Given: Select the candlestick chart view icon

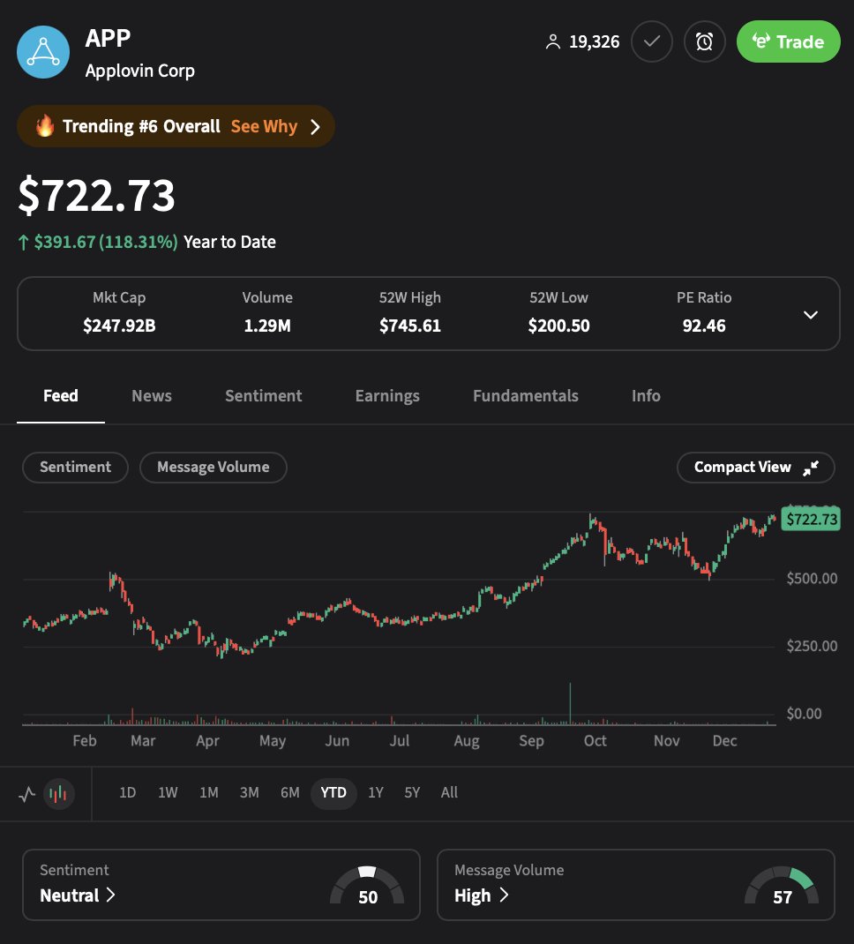Looking at the screenshot, I should 58,792.
